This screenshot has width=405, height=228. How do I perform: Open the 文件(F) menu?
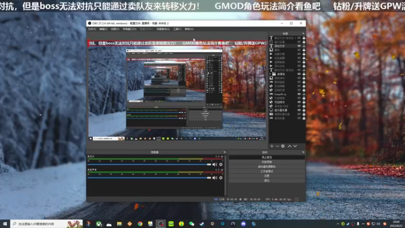[x=92, y=29]
